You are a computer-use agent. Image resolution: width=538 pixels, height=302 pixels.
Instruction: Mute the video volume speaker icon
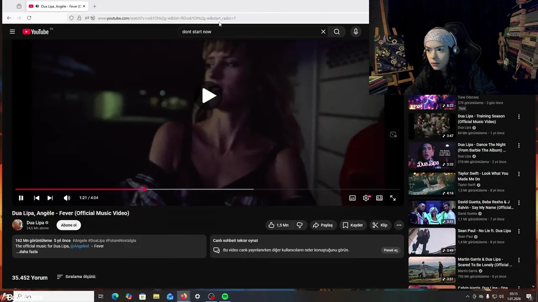pyautogui.click(x=67, y=198)
